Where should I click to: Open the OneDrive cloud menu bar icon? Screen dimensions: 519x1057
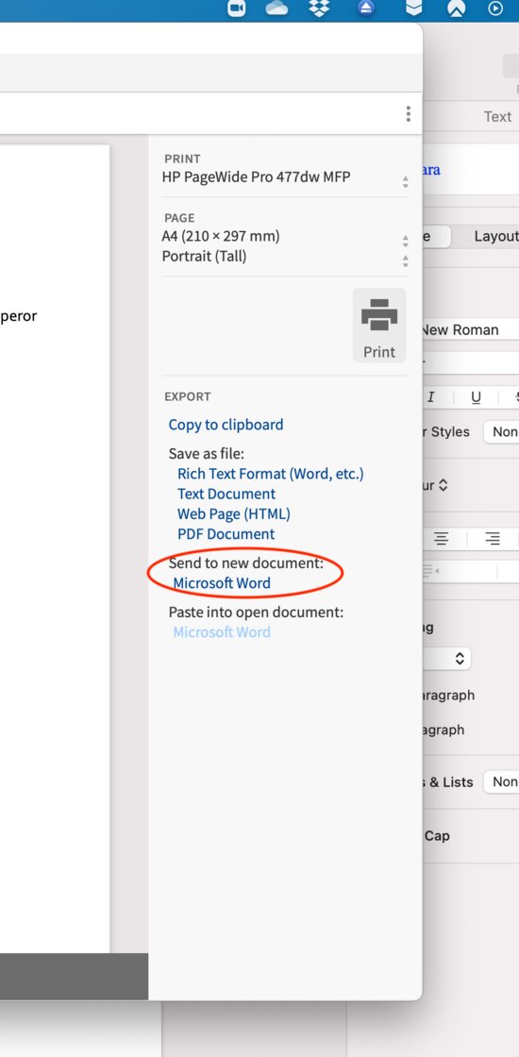[276, 8]
